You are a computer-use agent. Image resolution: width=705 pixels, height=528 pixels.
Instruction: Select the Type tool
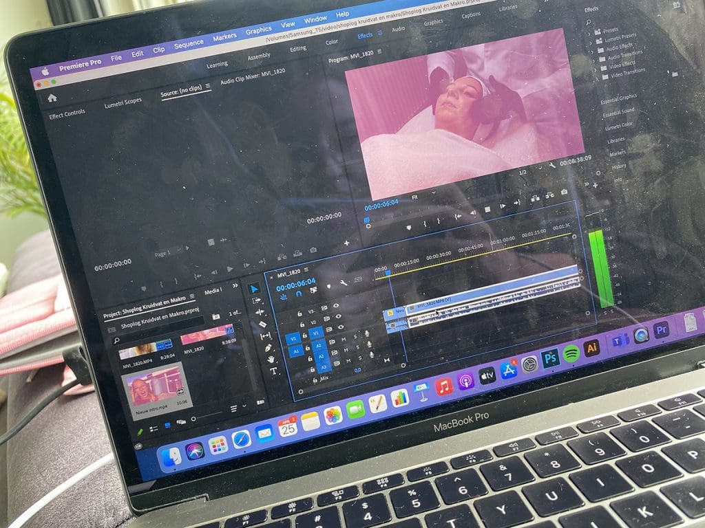click(273, 371)
